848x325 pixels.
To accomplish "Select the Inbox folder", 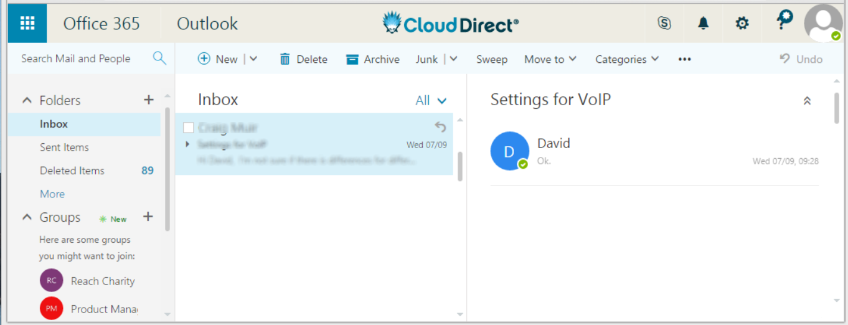I will tap(84, 124).
